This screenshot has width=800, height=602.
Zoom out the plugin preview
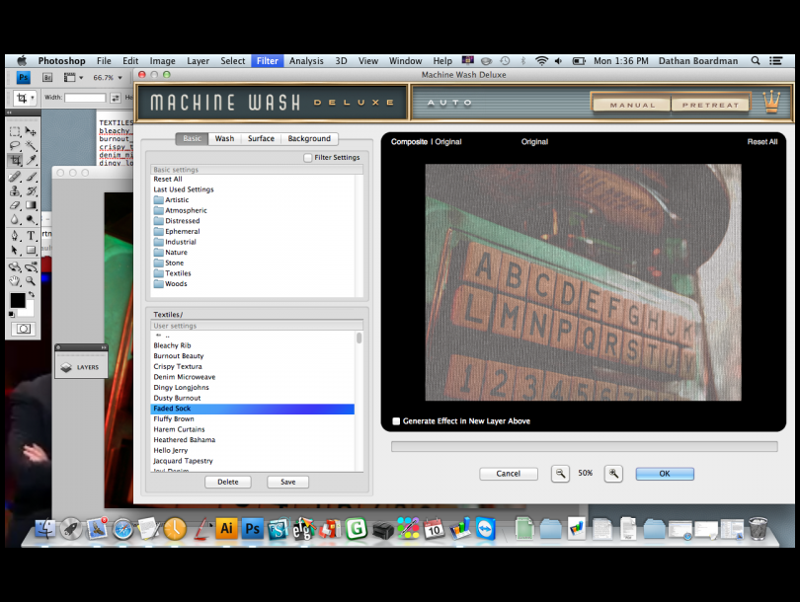click(x=560, y=474)
